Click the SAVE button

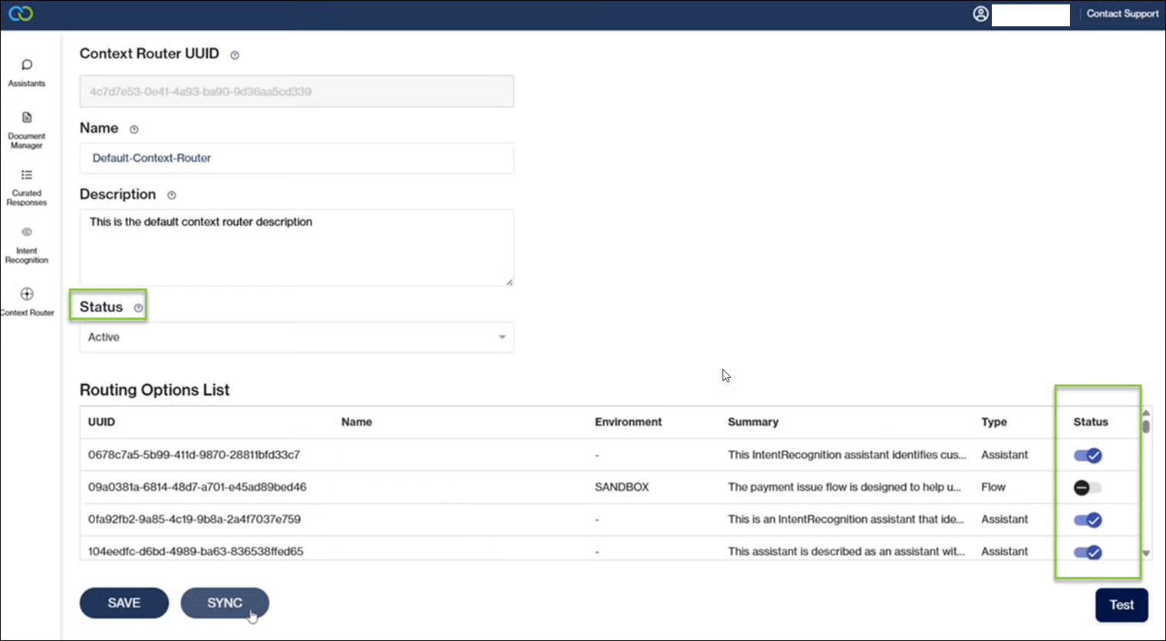coord(124,603)
